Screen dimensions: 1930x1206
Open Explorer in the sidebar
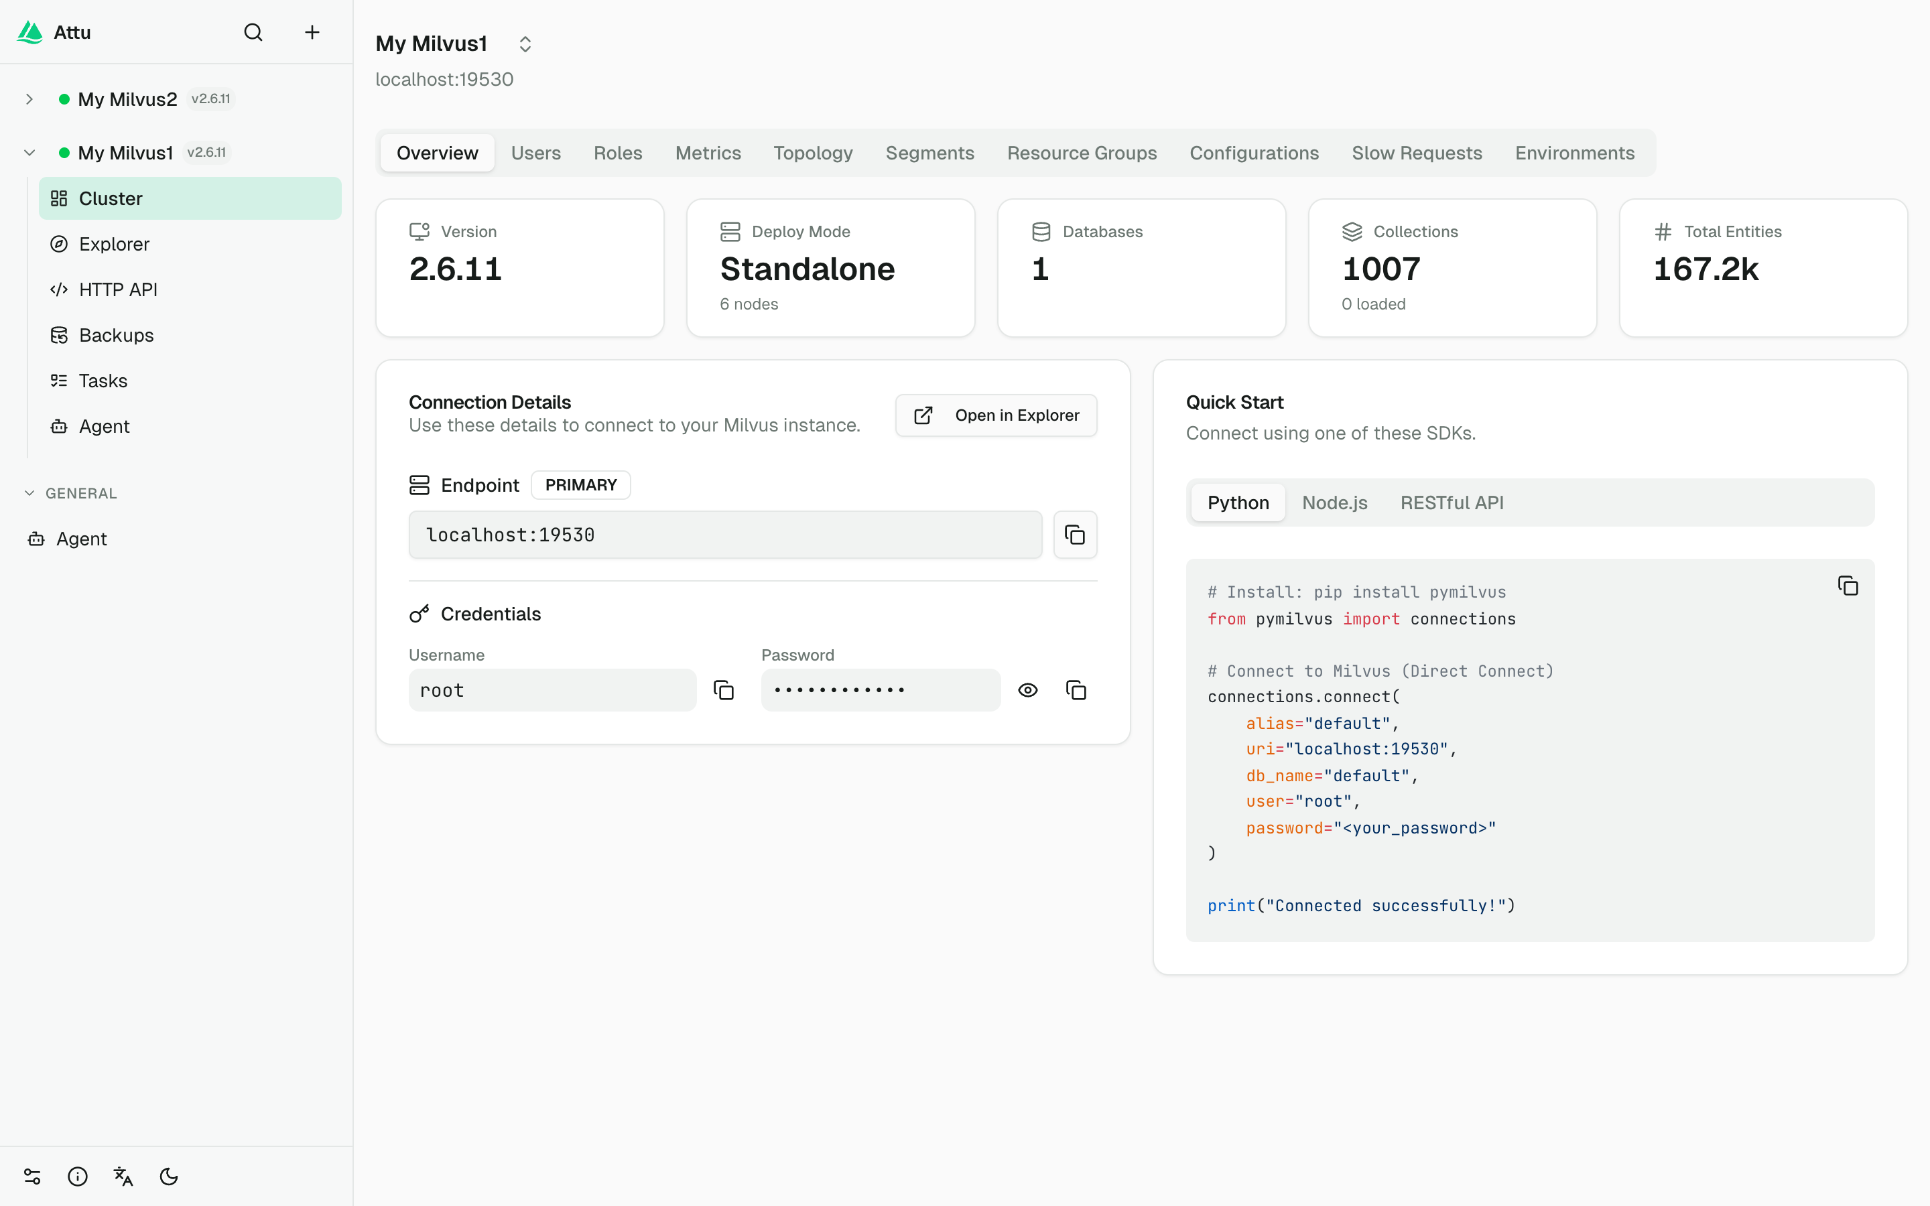[190, 244]
